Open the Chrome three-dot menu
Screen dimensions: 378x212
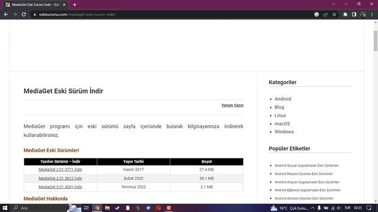coord(372,14)
